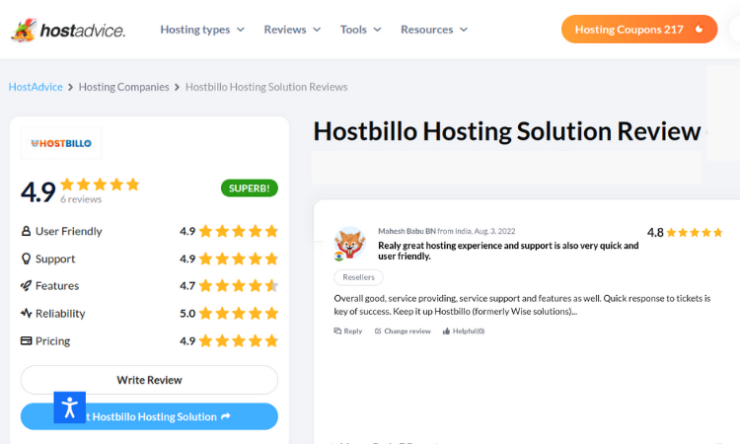The image size is (740, 444).
Task: Click the share arrow on Visit button
Action: 226,416
